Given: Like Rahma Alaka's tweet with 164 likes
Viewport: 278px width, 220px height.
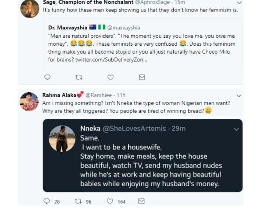Looking at the screenshot, I should [x=111, y=202].
